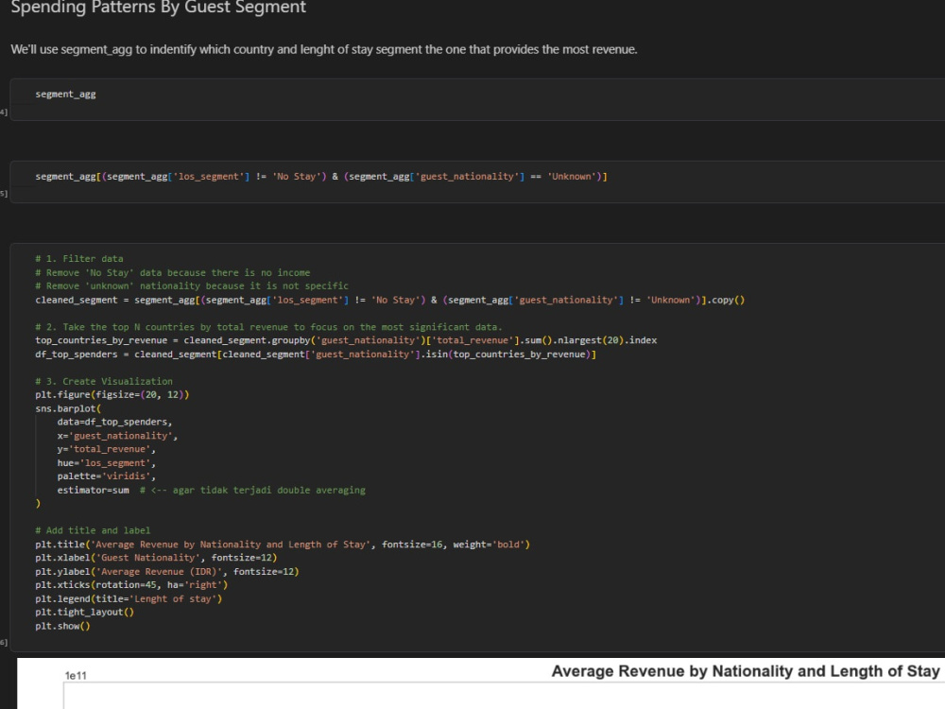Viewport: 945px width, 709px height.
Task: Click the plt.legend(title='Lenght of stay') line
Action: [129, 598]
